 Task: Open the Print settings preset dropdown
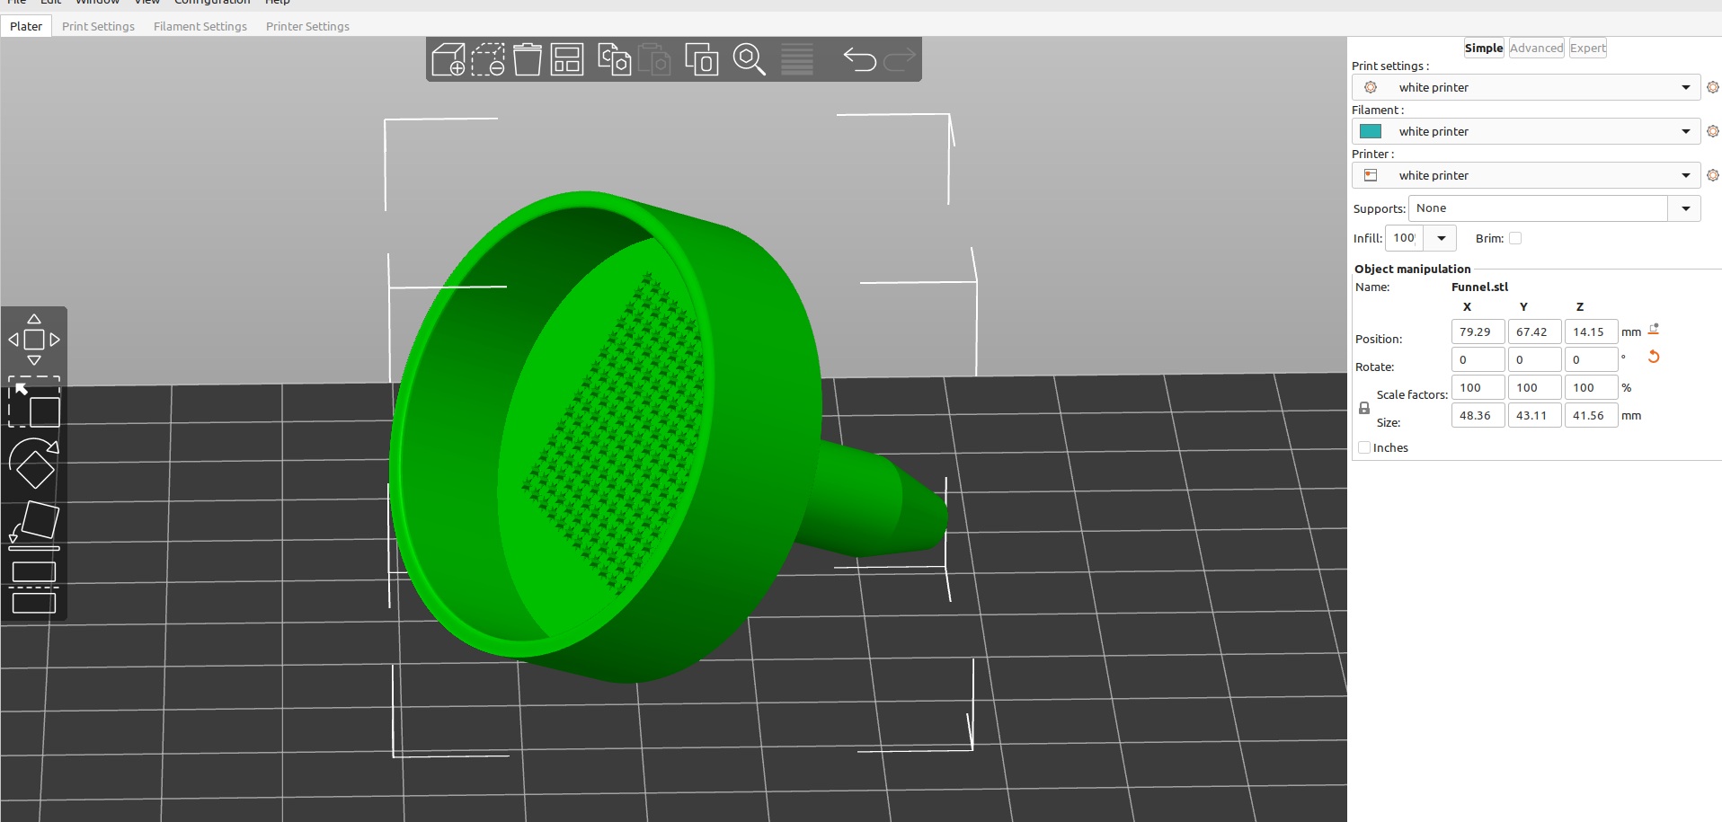(x=1526, y=87)
